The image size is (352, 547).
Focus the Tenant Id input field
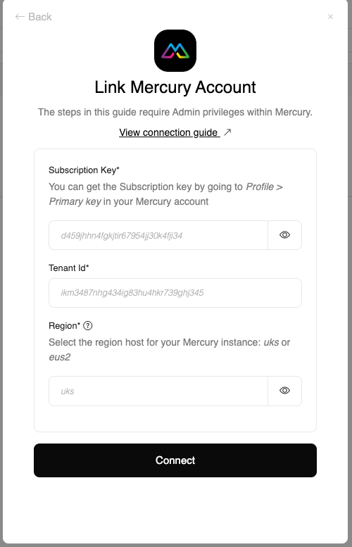[x=175, y=293]
